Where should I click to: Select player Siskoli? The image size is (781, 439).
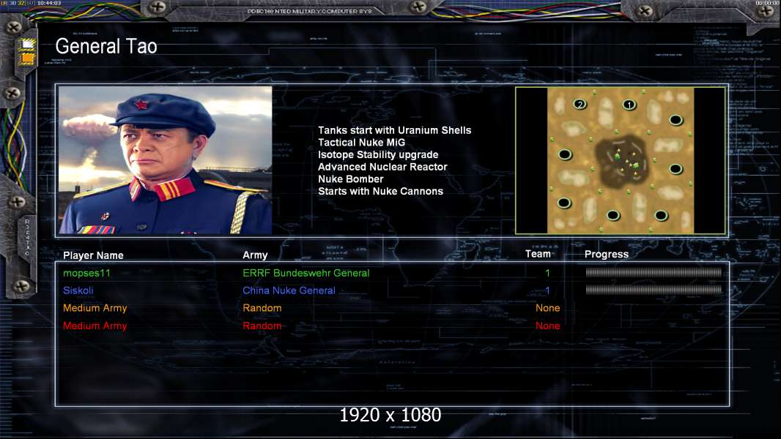coord(78,290)
